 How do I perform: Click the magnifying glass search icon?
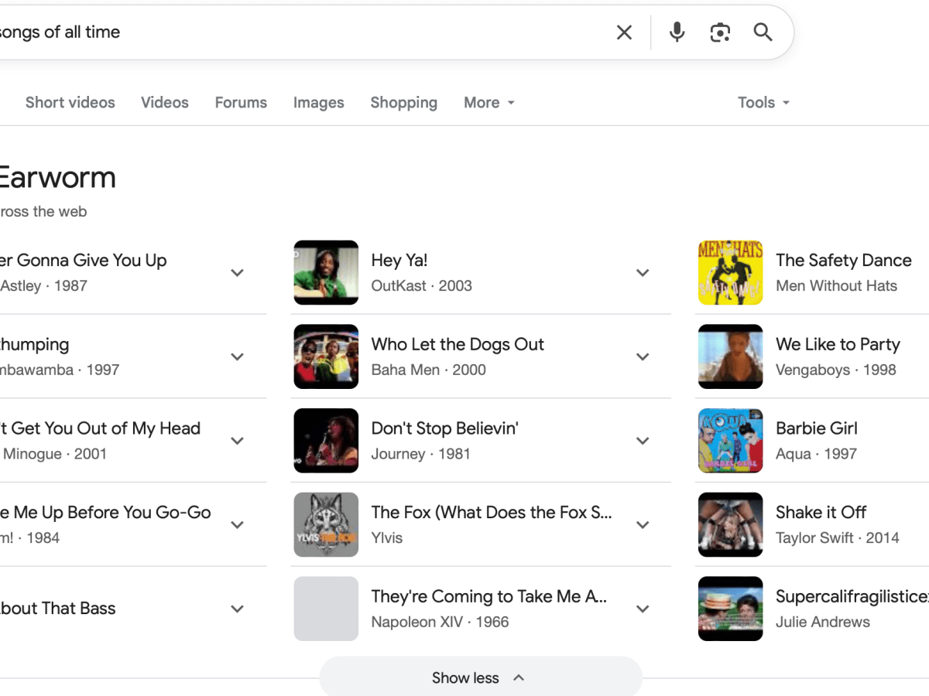point(763,32)
